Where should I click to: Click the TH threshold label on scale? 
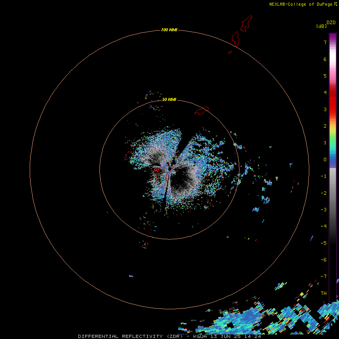[x=324, y=293]
